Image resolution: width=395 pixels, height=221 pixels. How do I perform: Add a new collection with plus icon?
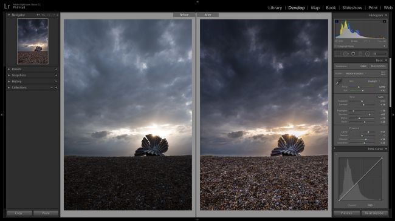(56, 88)
